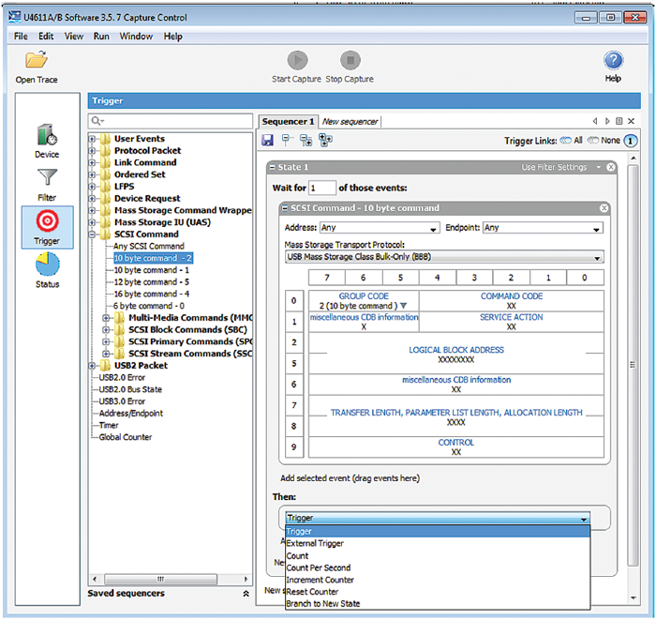Remove the SCSI Command 10 byte event
The image size is (656, 620).
tap(604, 208)
